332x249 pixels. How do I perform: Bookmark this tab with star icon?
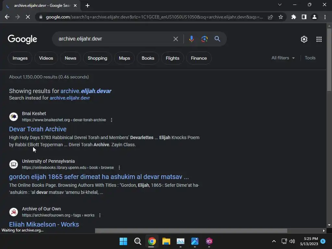(x=281, y=17)
